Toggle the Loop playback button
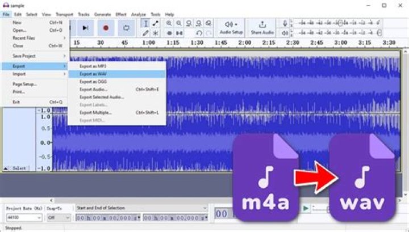 [x=126, y=27]
